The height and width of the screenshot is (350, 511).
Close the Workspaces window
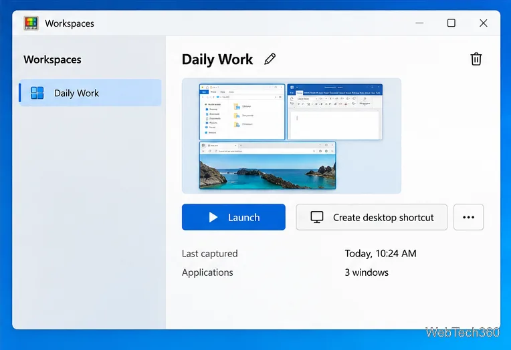point(484,23)
